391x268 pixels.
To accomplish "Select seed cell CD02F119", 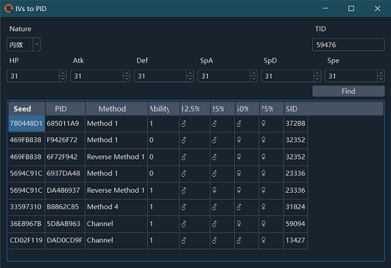I will tap(26, 240).
